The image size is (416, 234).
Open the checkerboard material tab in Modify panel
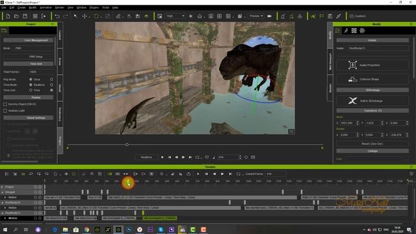tap(354, 31)
